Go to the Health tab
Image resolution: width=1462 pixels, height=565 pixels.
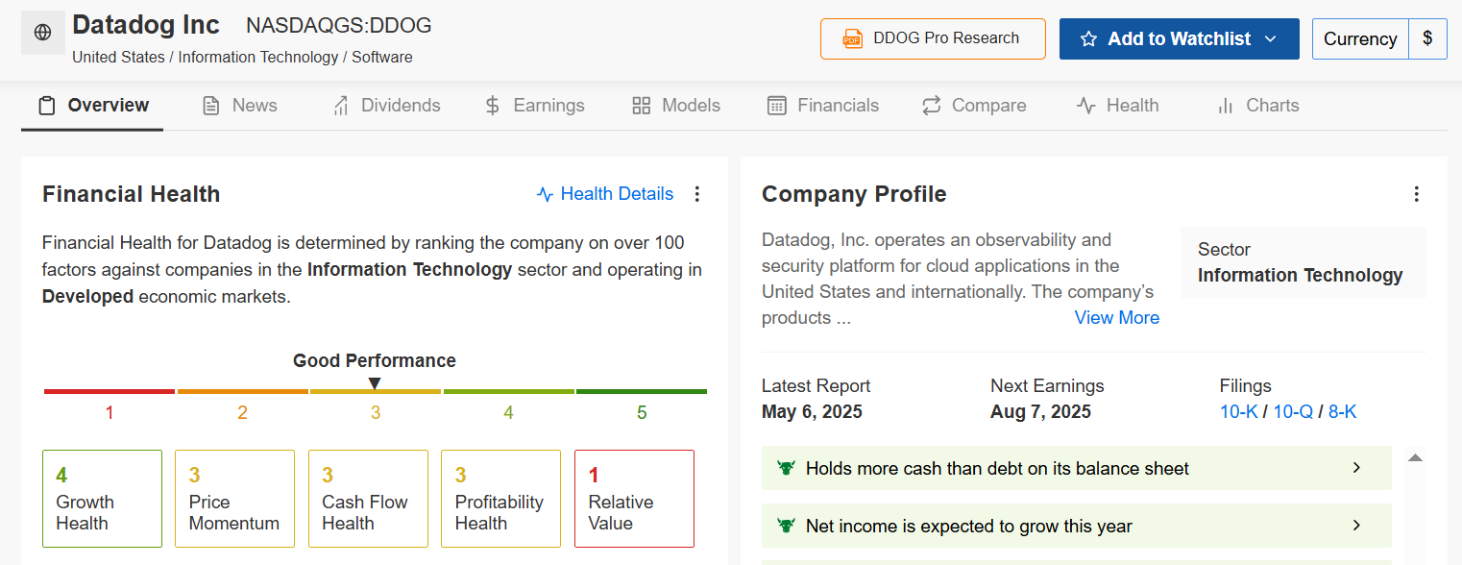(x=1117, y=106)
